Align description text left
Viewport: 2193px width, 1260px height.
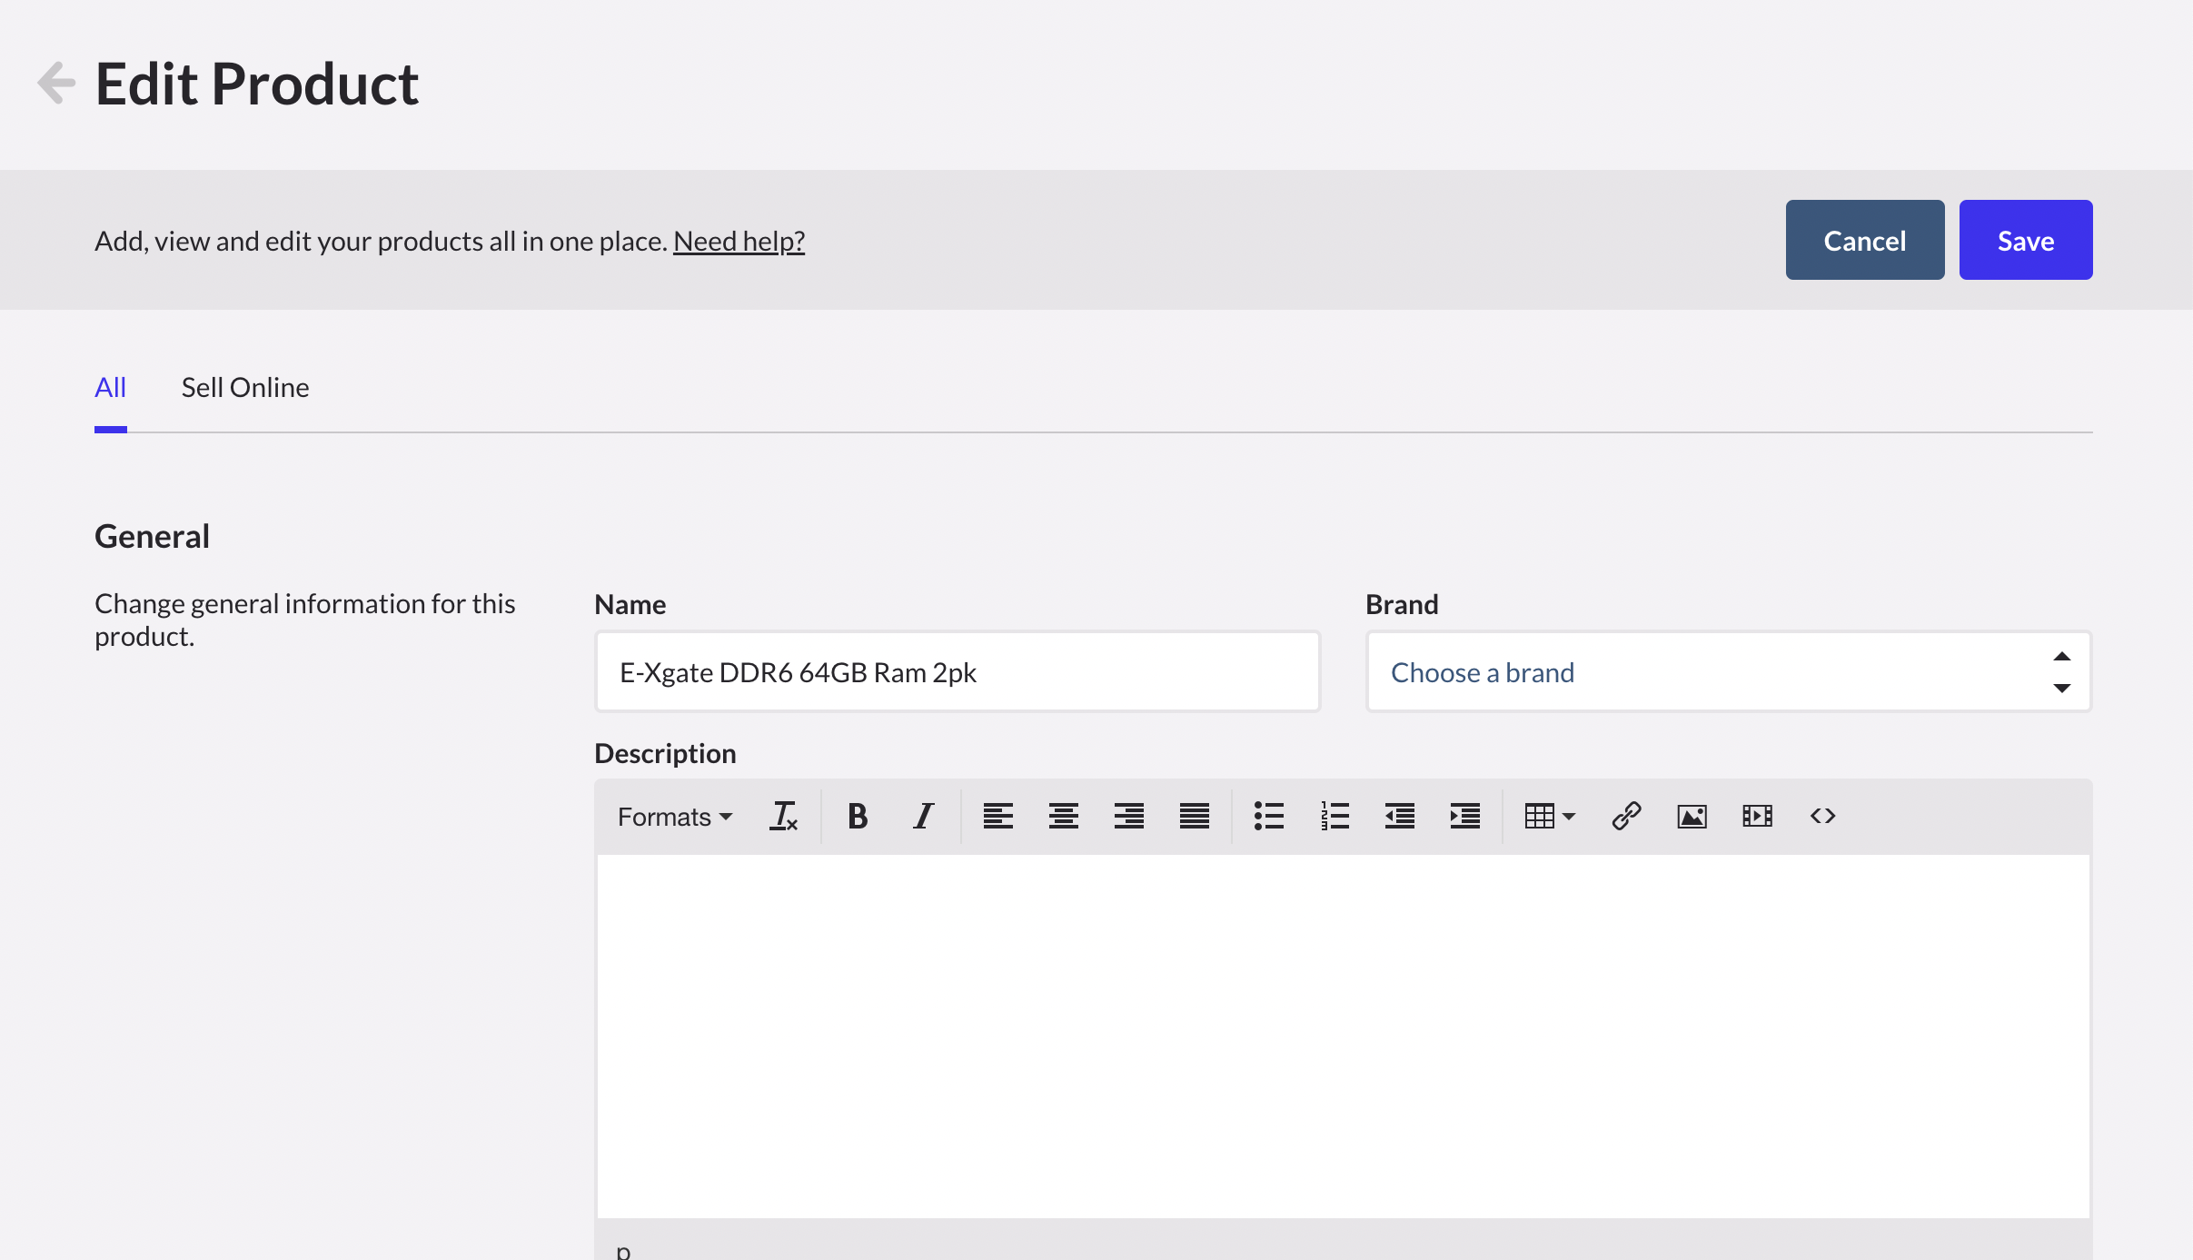[997, 816]
